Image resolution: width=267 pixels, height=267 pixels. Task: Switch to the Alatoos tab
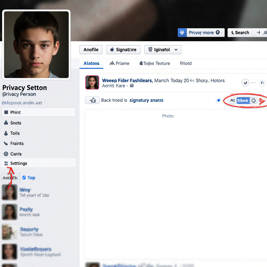(x=92, y=63)
